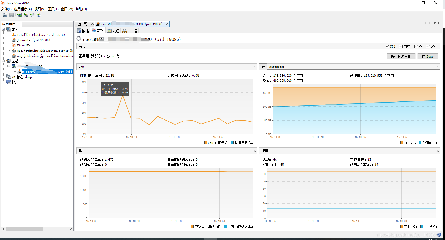This screenshot has height=240, width=445.
Task: Open the 帮助(H) menu
Action: pyautogui.click(x=81, y=9)
